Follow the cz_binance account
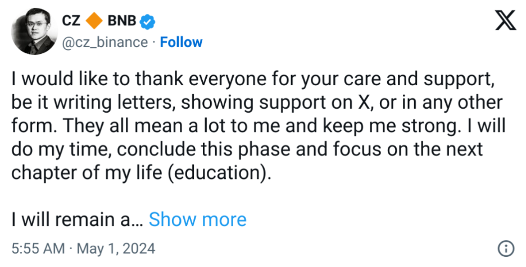This screenshot has width=526, height=267. click(x=181, y=43)
